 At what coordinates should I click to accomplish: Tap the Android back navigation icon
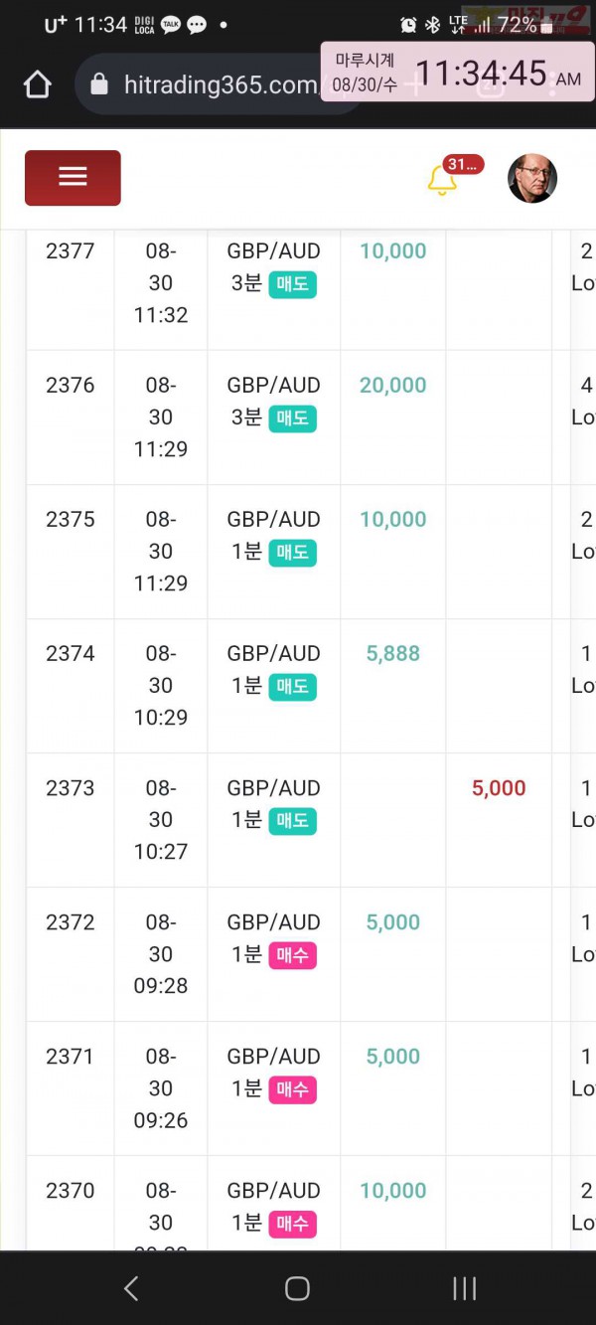point(131,1288)
